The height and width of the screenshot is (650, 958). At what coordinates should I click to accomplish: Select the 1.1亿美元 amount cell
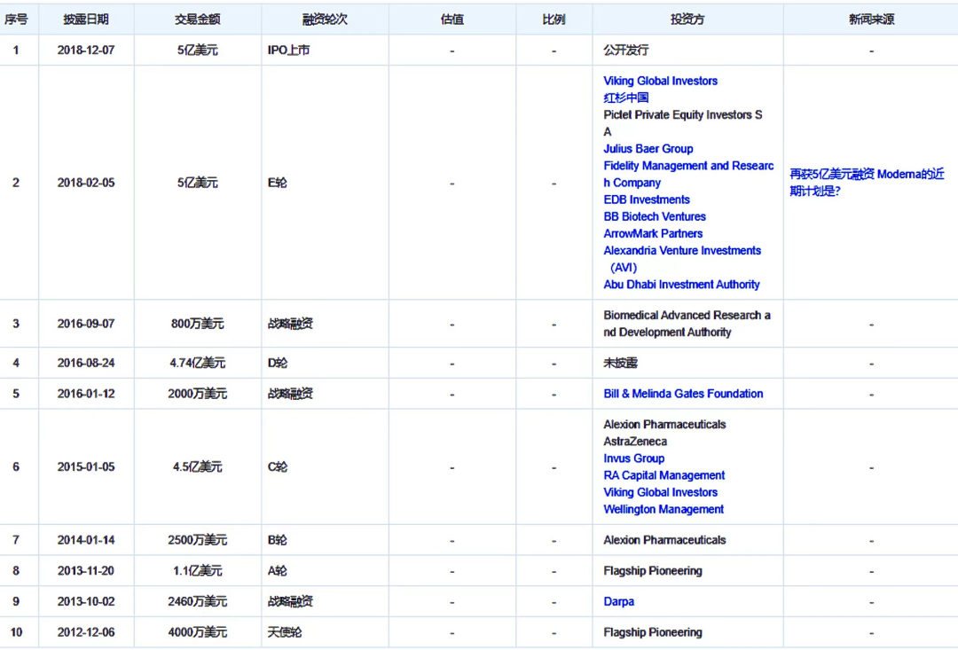[x=197, y=570]
